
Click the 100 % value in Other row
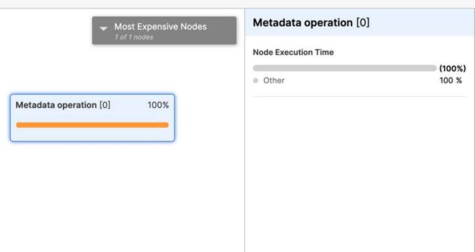tap(450, 80)
